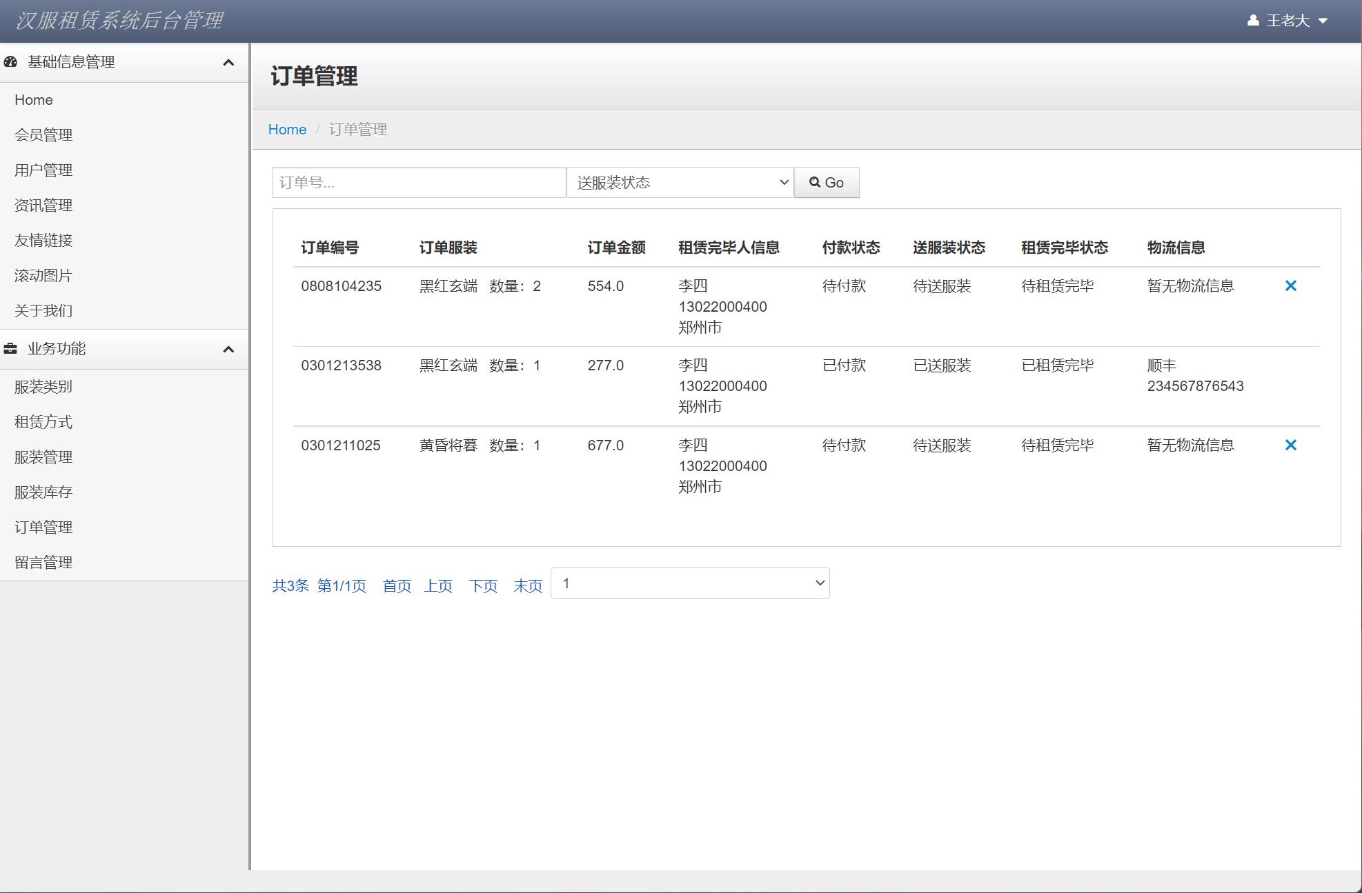Open the page number dropdown
1362x893 pixels.
pos(690,583)
